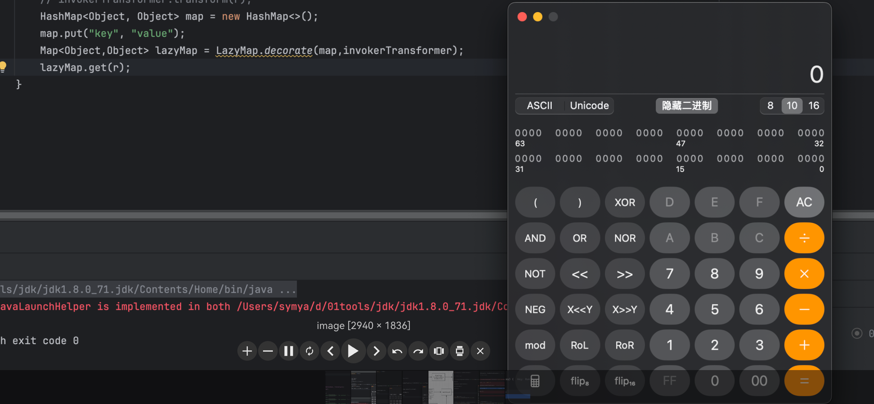Toggle ASCII display mode
Viewport: 874px width, 404px height.
pos(539,106)
